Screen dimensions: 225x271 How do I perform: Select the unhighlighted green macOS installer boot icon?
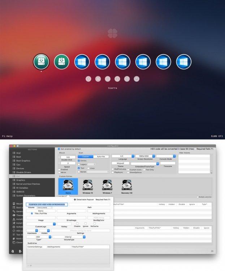(x=61, y=62)
